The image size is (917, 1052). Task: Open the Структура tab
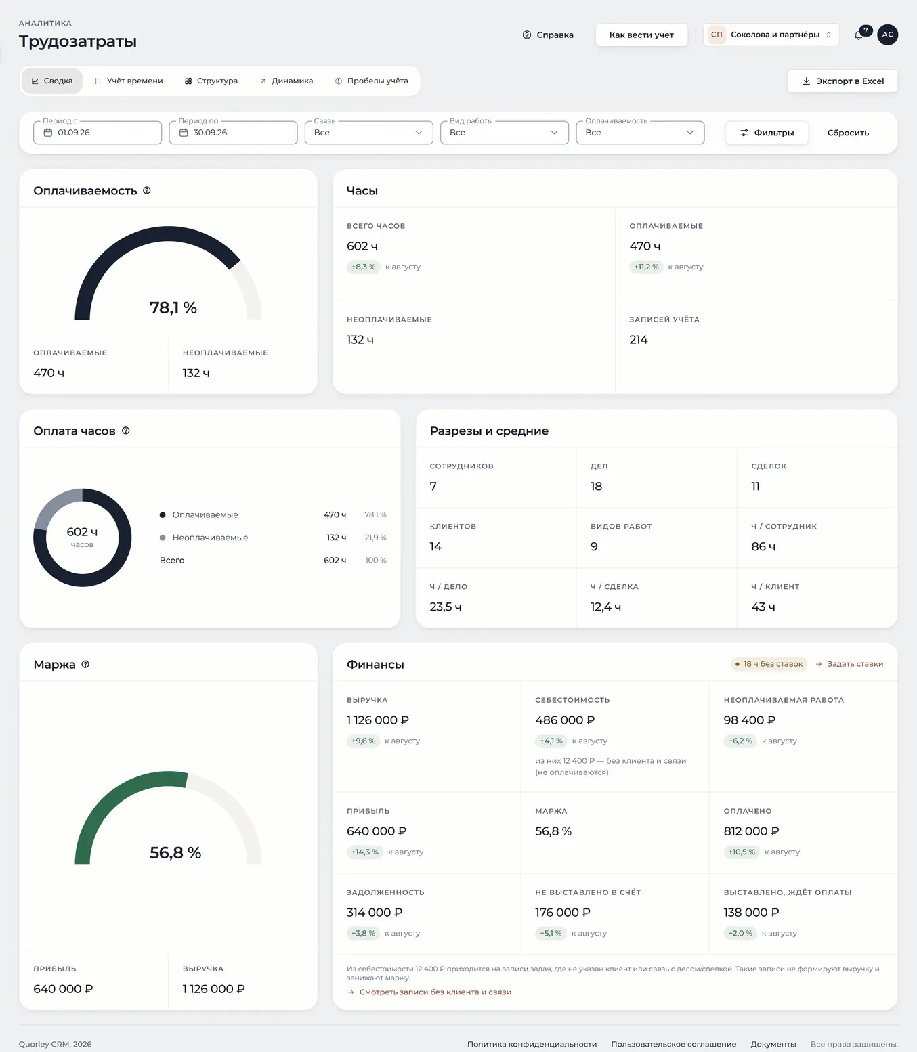(211, 81)
